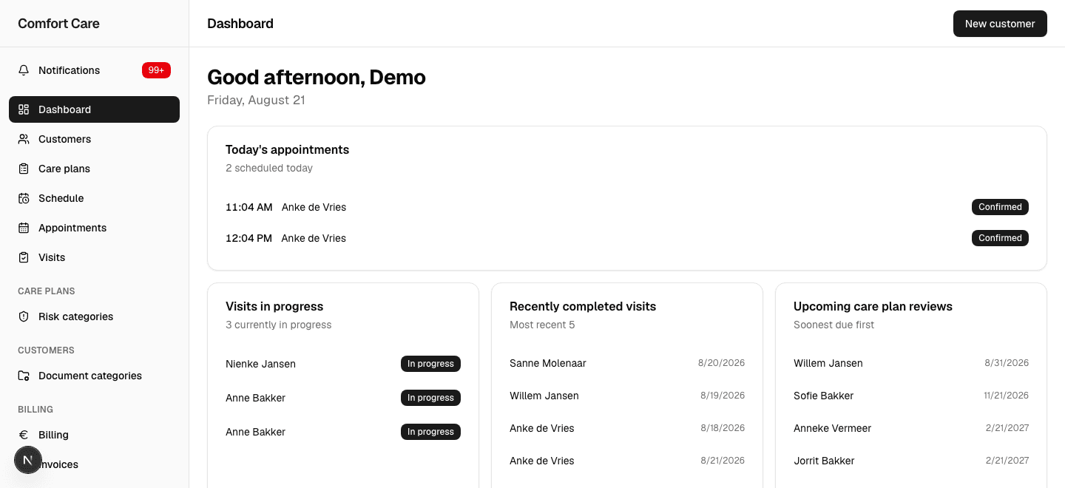
Task: Click the Comfort Care logo text
Action: tap(58, 24)
